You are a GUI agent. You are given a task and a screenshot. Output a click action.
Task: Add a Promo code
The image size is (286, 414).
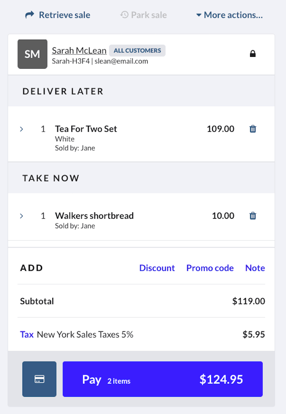[210, 268]
